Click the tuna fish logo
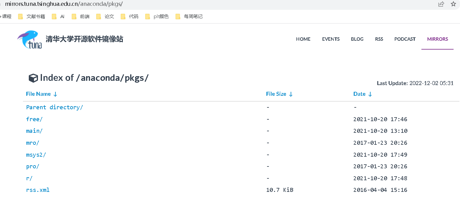 click(29, 39)
